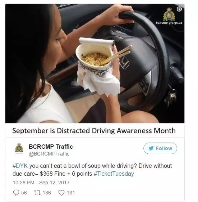Click the reply count 56

[24, 193]
